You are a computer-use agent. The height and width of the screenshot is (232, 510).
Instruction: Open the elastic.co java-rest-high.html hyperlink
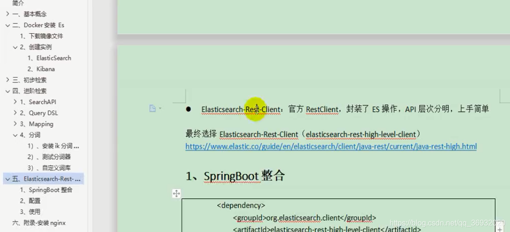tap(331, 147)
